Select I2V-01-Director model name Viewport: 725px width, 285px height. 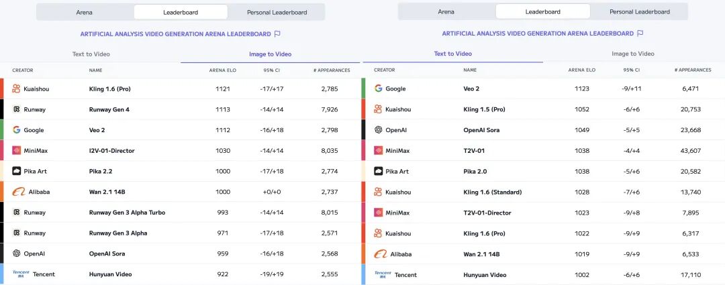point(111,151)
